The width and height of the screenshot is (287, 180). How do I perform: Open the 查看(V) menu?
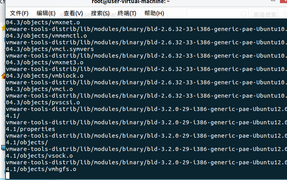(73, 13)
